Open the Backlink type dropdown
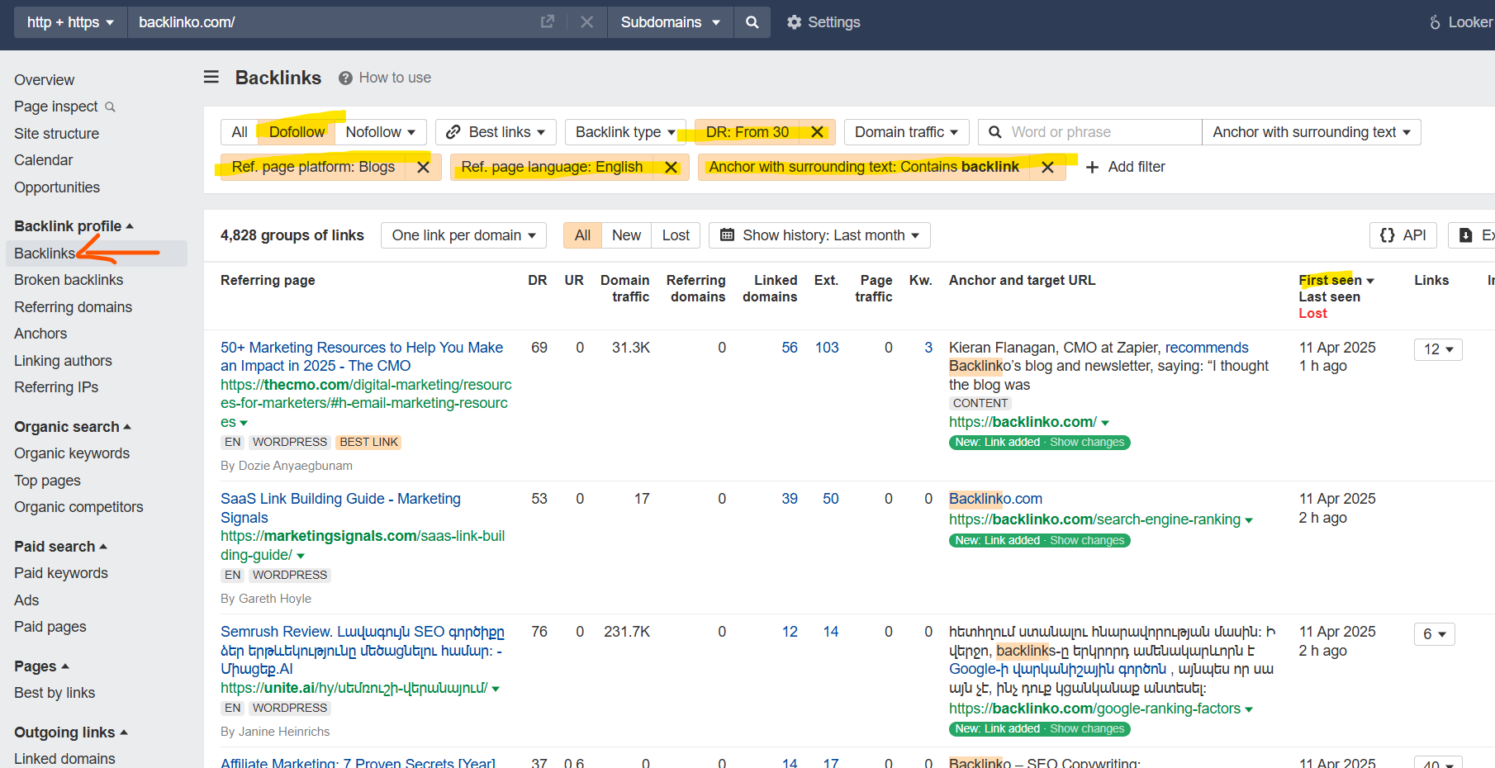 (625, 132)
